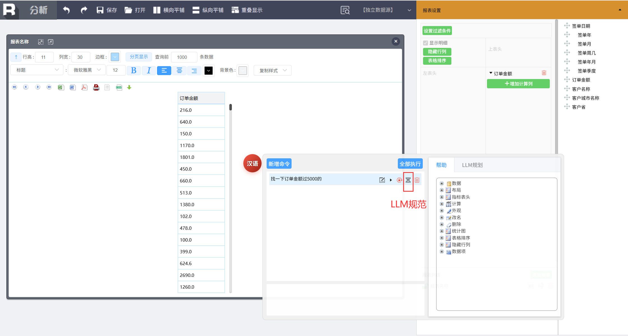The width and height of the screenshot is (628, 336).
Task: Open the black font color swatch
Action: pos(209,71)
